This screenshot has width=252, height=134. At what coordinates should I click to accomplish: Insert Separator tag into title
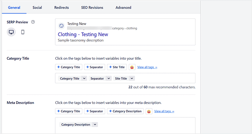pos(94,67)
